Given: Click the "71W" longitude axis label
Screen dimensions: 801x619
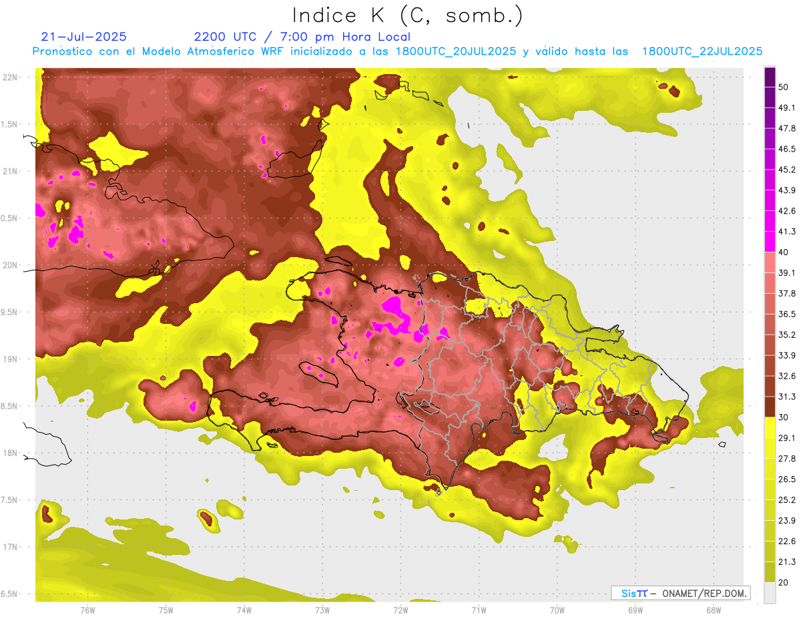Looking at the screenshot, I should pyautogui.click(x=478, y=610).
